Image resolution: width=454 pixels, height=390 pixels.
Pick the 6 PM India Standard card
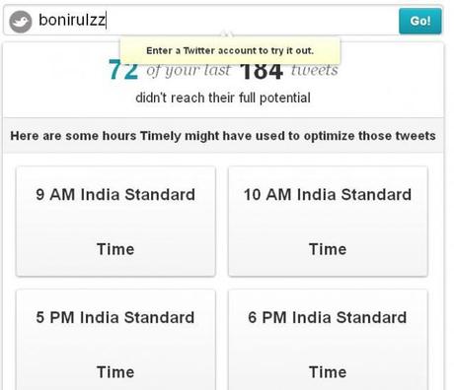(328, 340)
